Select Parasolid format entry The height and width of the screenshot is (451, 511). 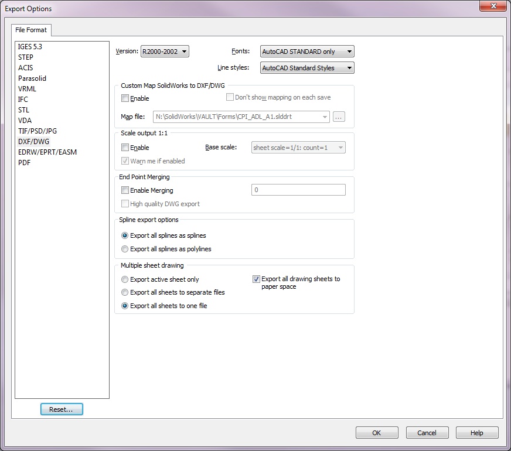[32, 78]
